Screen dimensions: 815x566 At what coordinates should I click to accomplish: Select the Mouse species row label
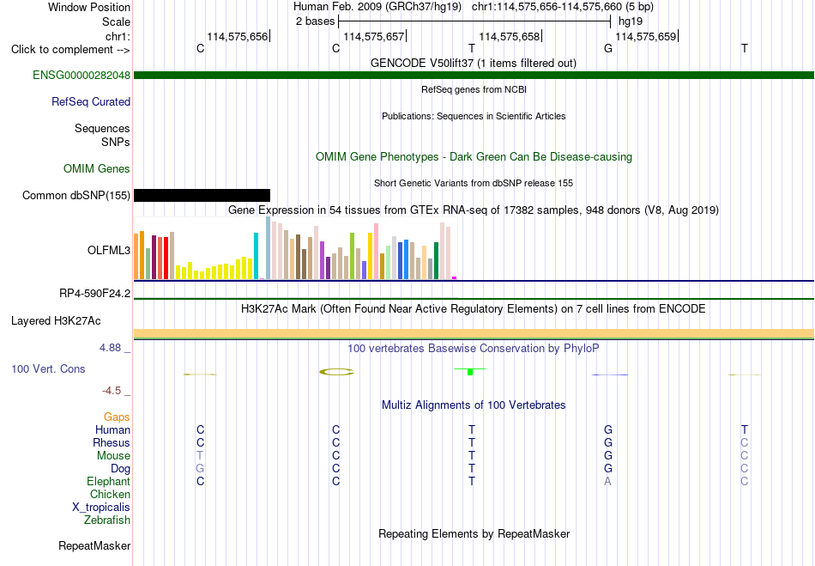coord(113,456)
